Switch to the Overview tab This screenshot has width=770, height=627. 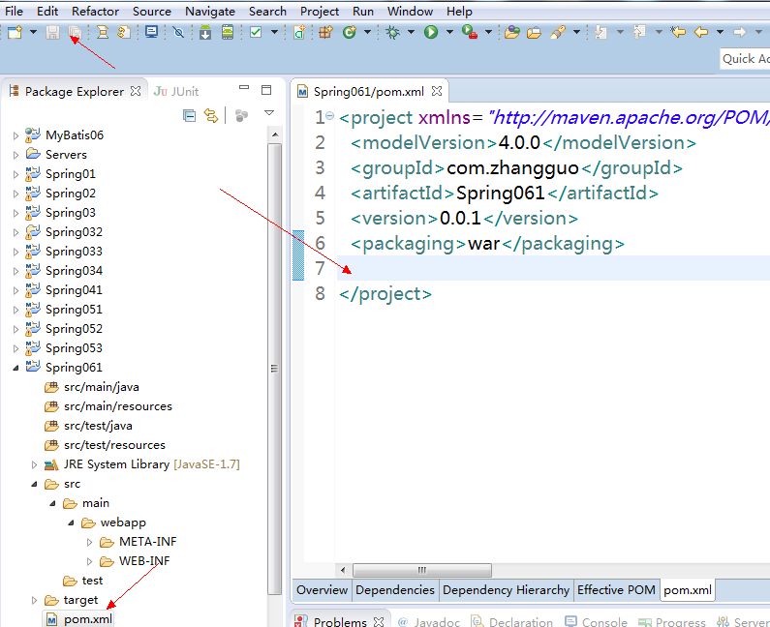pos(322,589)
